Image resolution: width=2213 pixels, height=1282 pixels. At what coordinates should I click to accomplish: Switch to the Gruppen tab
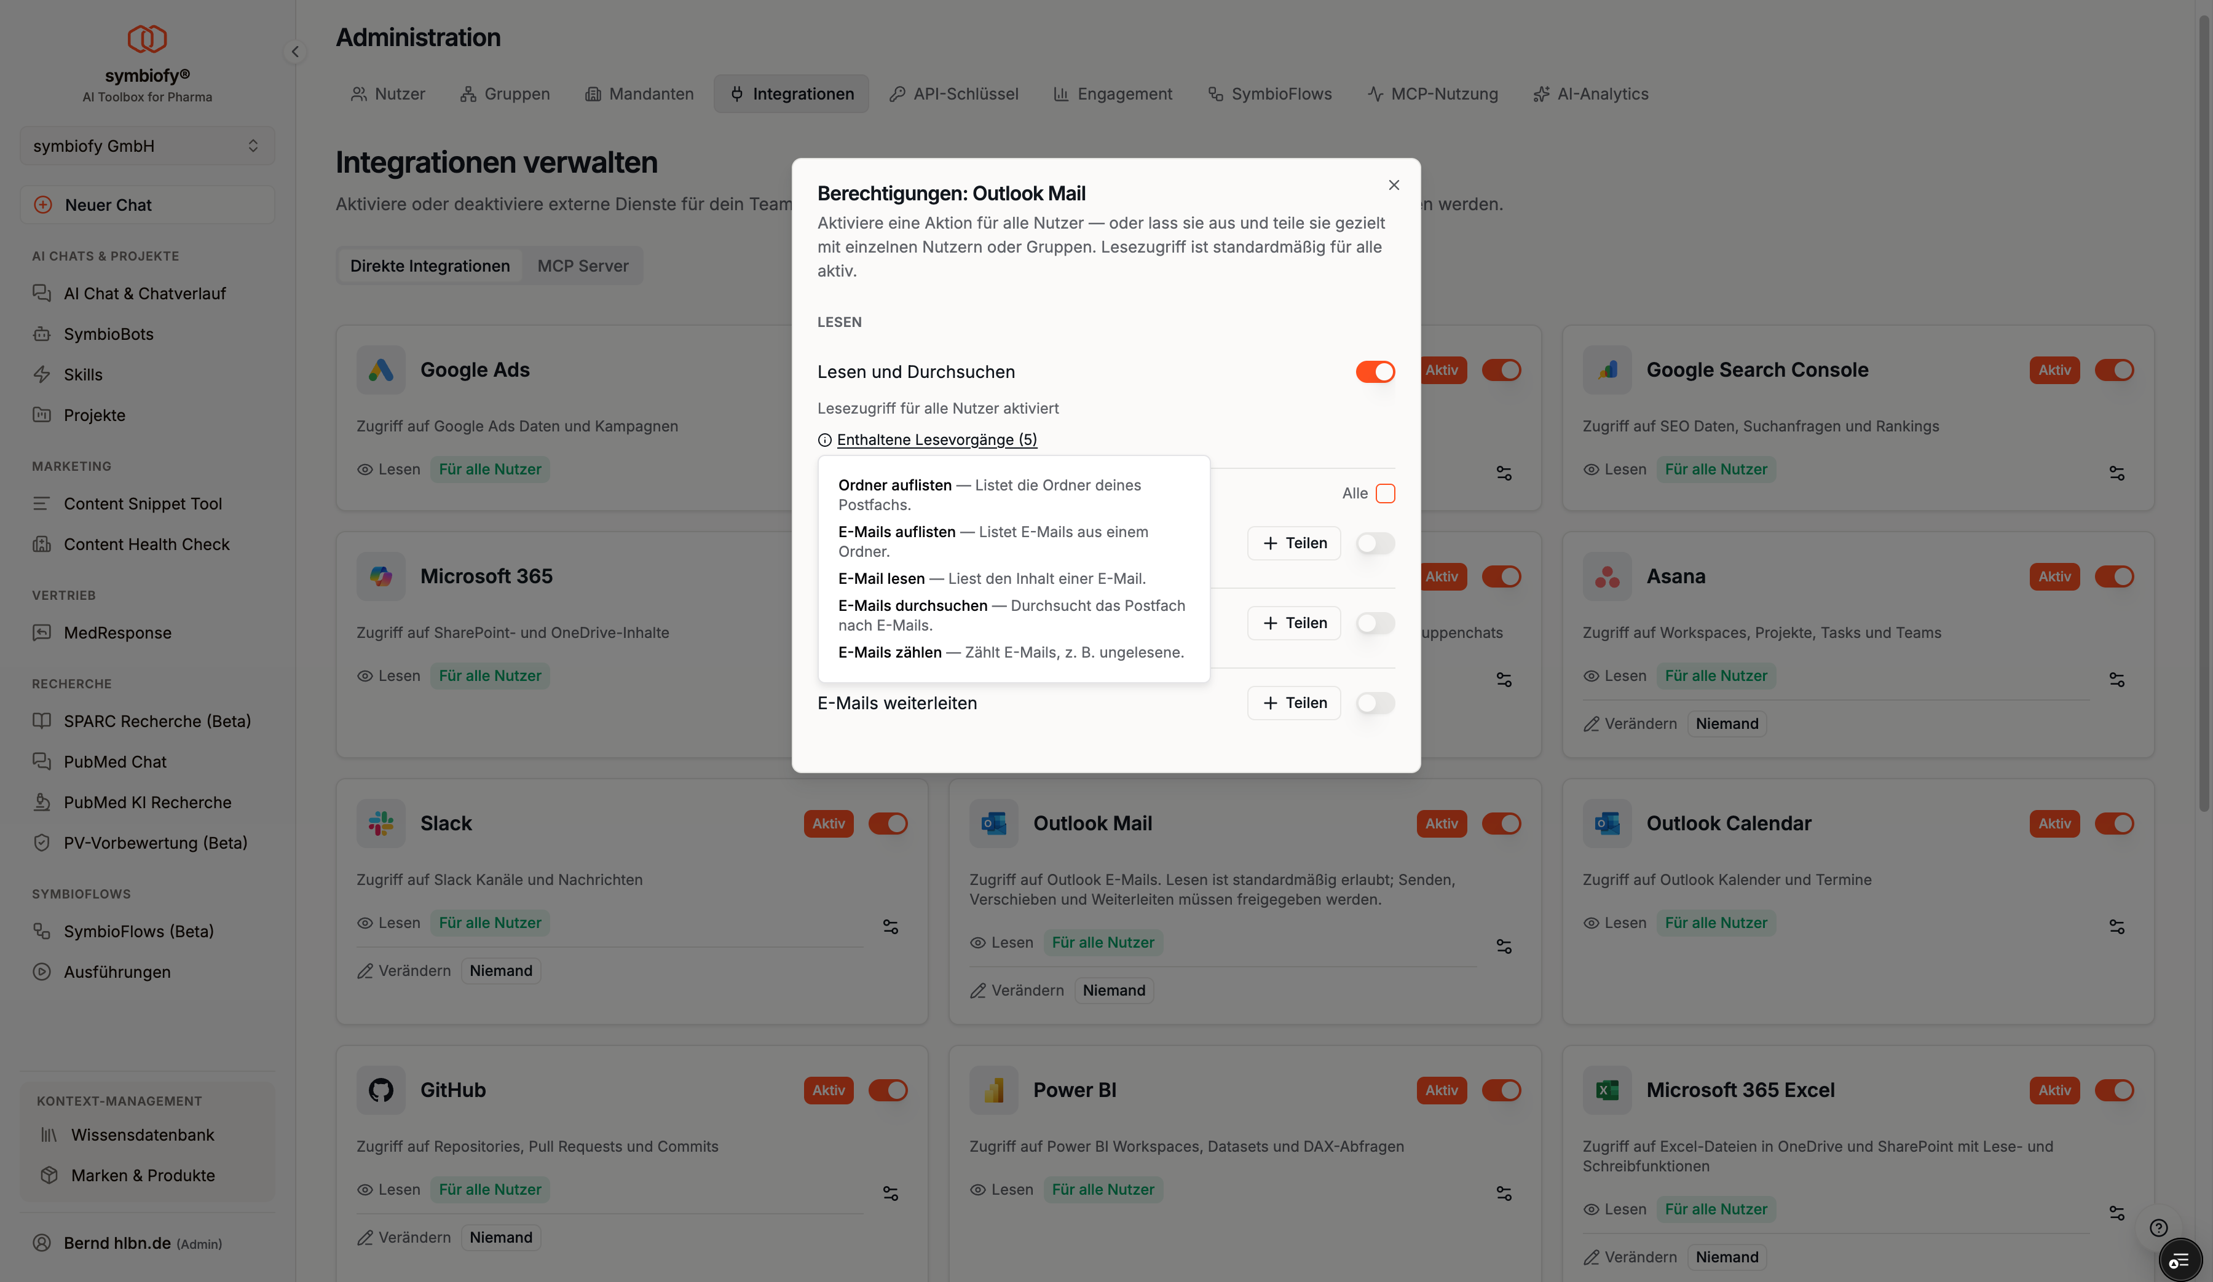point(505,94)
